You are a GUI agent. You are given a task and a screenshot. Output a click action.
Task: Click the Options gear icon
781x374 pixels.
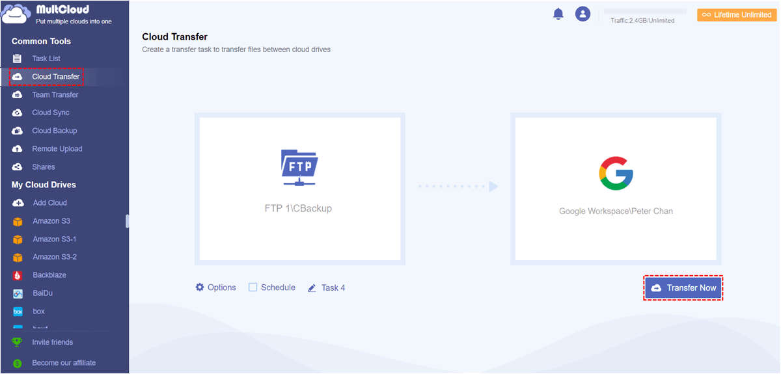(200, 287)
